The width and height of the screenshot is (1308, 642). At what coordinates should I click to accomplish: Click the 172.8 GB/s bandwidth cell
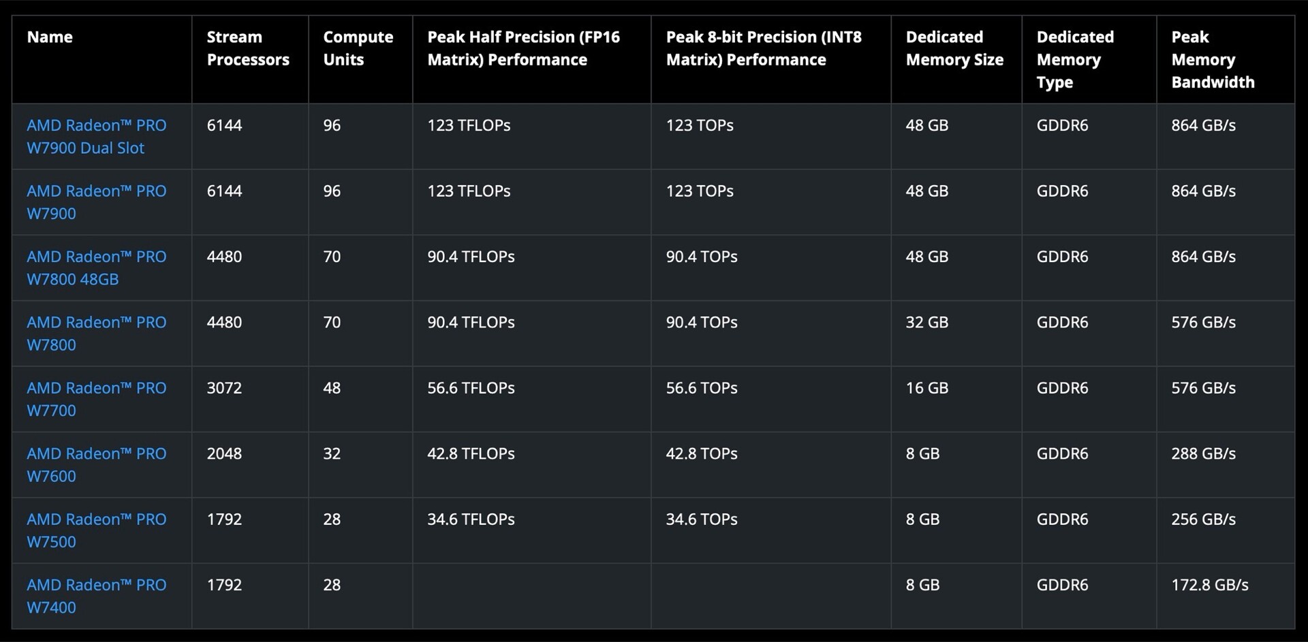click(x=1209, y=585)
